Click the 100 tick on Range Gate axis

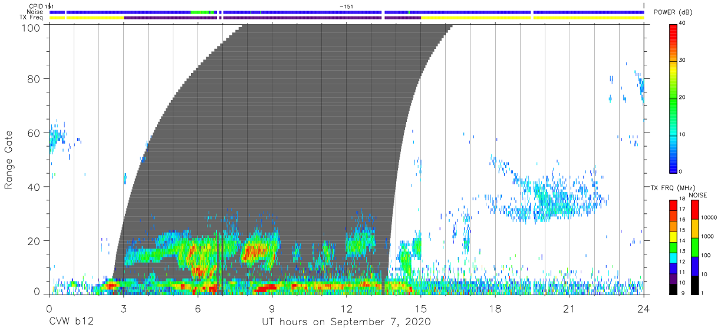pyautogui.click(x=32, y=28)
